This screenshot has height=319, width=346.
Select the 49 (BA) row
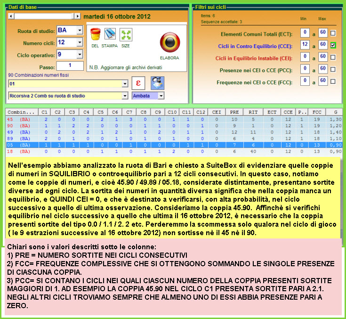click(x=174, y=132)
